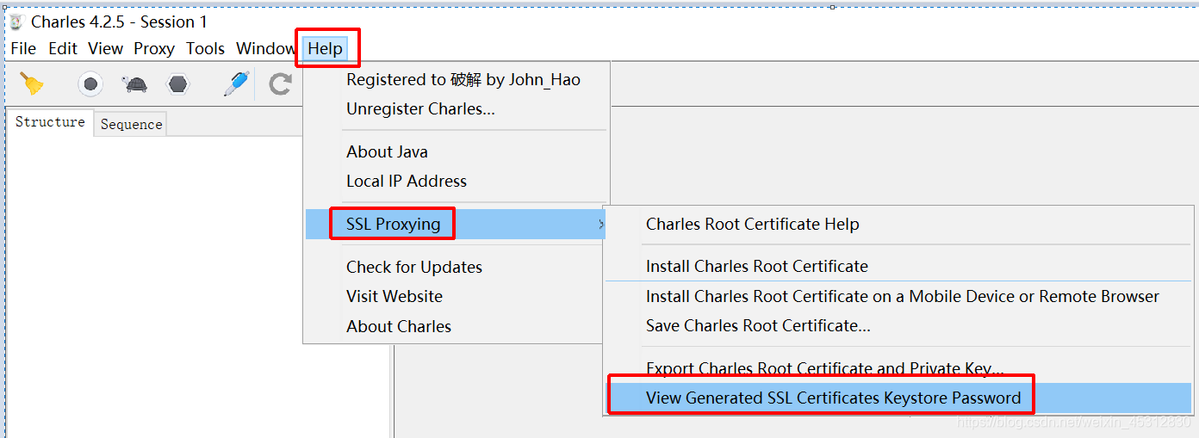The height and width of the screenshot is (438, 1199).
Task: Open the Tools menu
Action: pyautogui.click(x=205, y=48)
